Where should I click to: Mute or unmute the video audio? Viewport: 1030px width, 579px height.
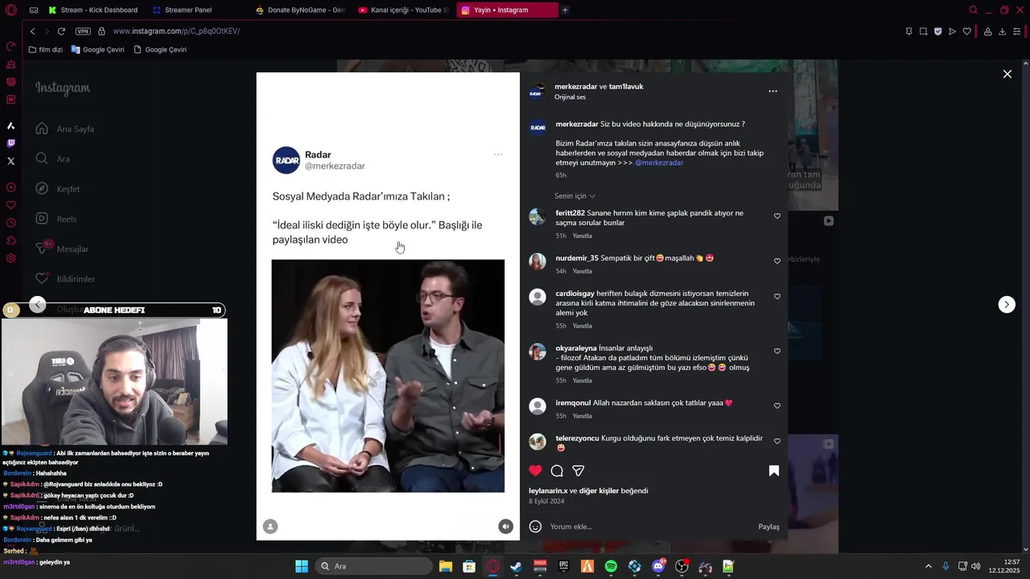505,526
